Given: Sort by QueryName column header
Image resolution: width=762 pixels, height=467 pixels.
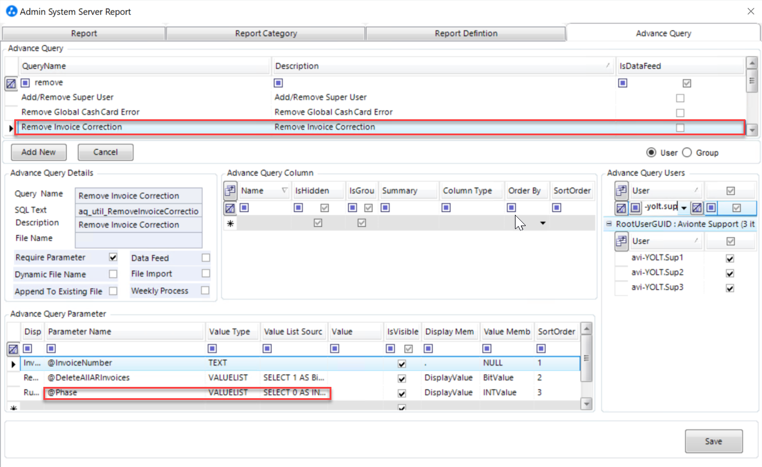Looking at the screenshot, I should pyautogui.click(x=144, y=66).
